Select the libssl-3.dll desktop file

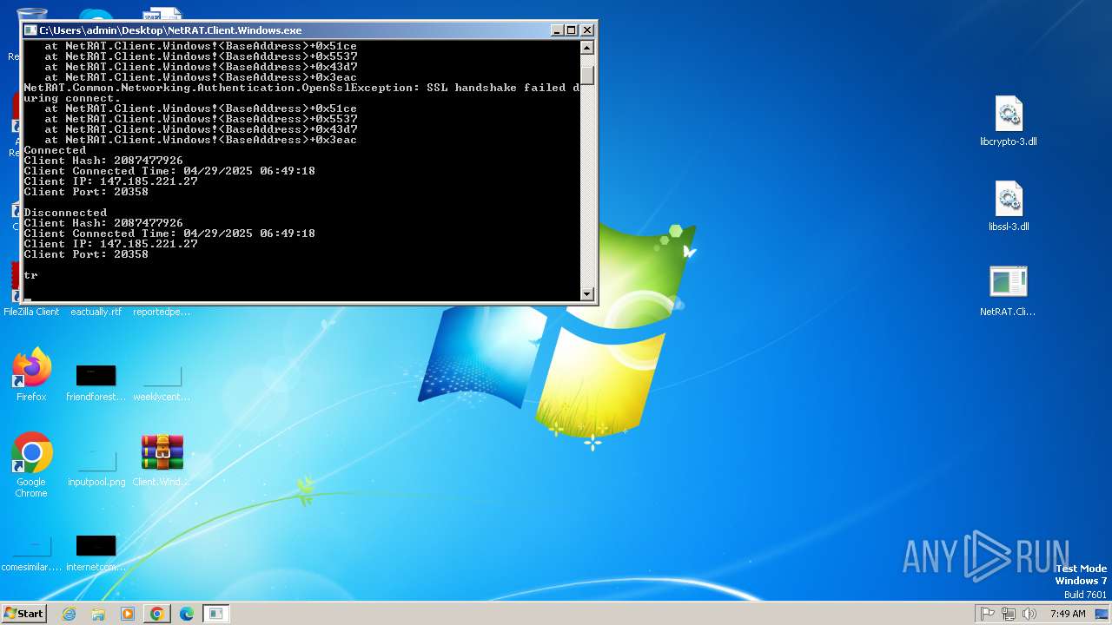tap(1008, 207)
